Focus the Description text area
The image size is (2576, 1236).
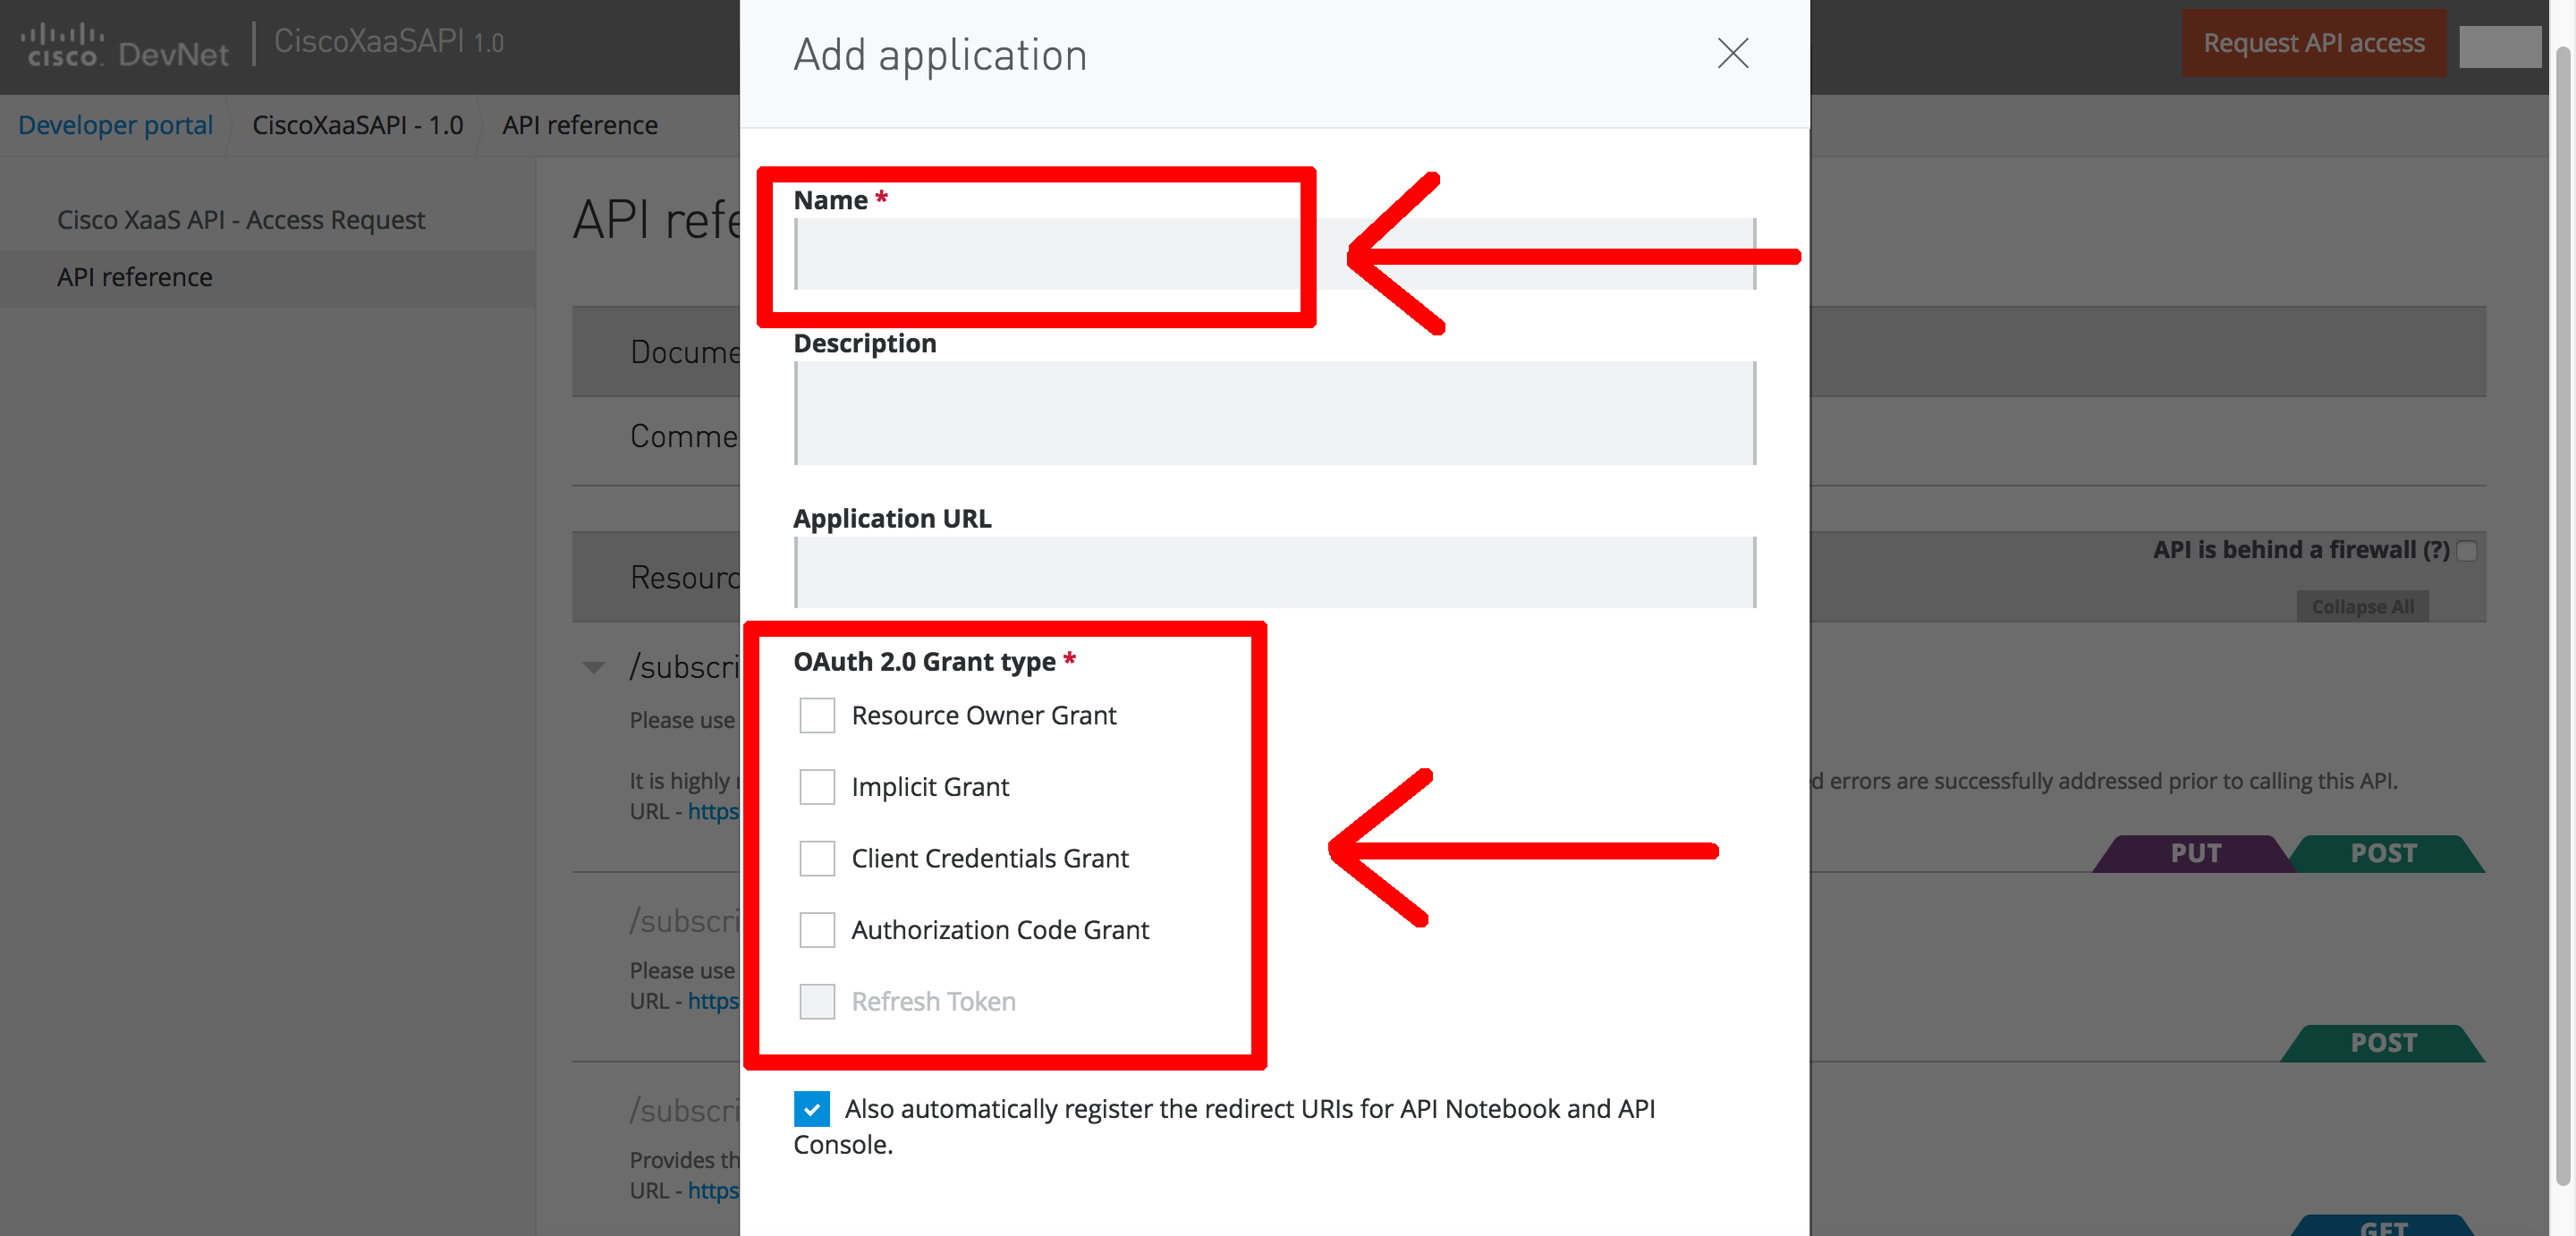[x=1274, y=413]
